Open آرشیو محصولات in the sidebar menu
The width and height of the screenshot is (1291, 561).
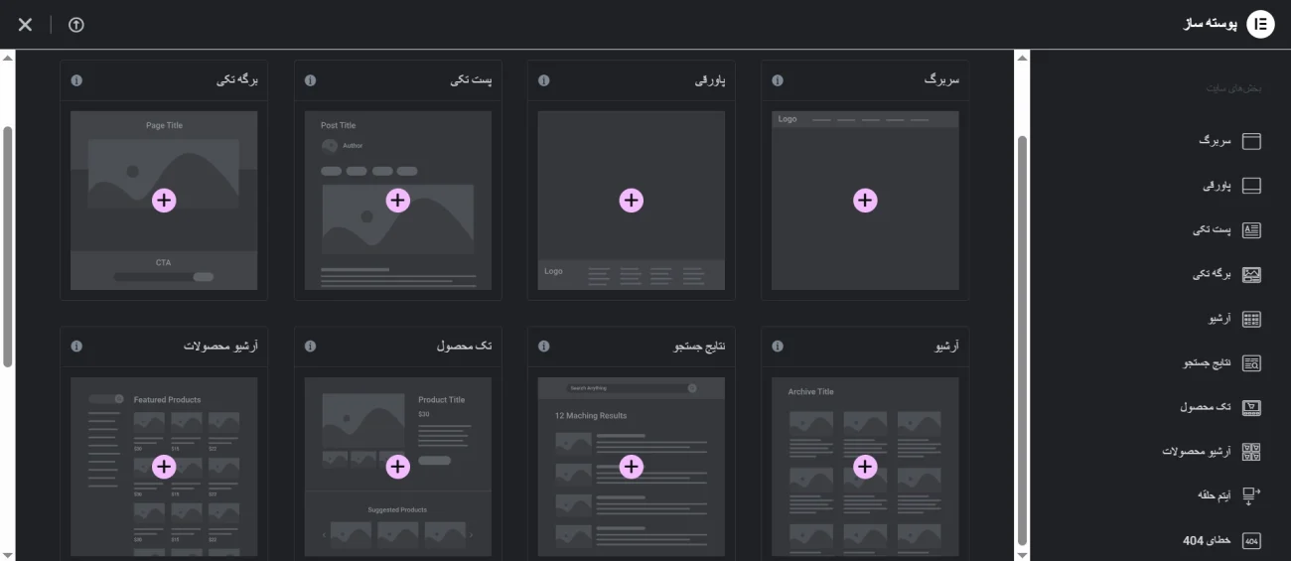click(x=1196, y=451)
